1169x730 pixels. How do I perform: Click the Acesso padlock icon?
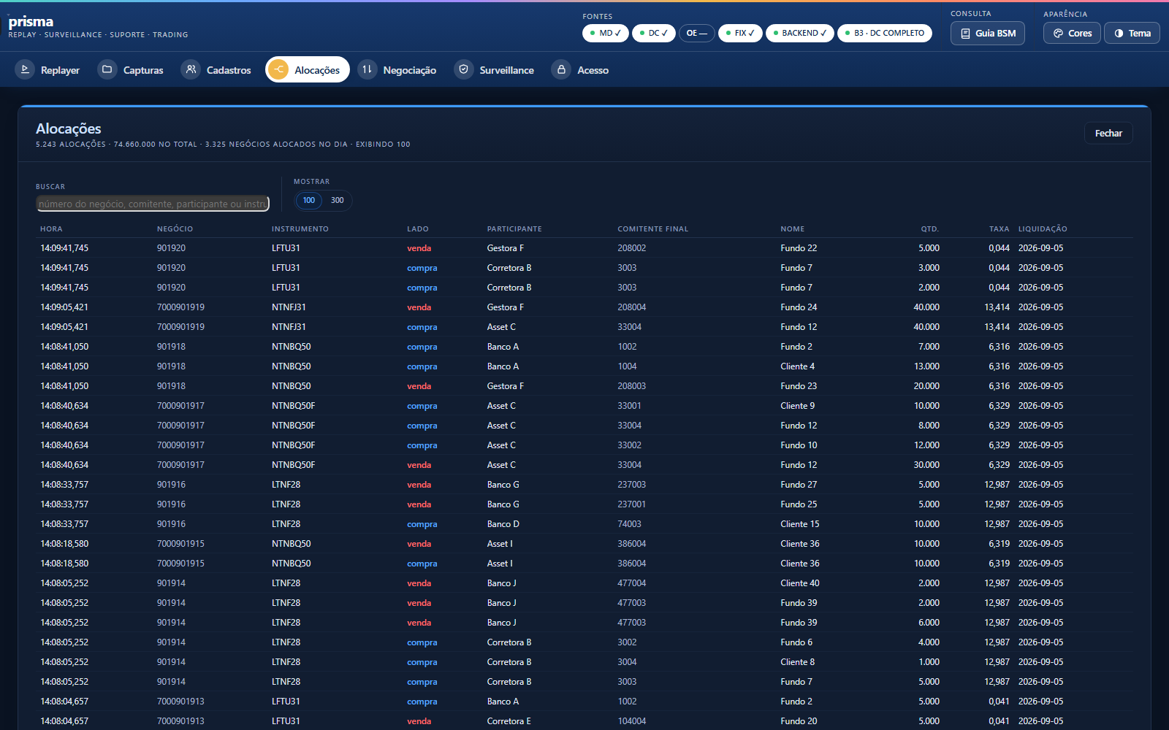561,69
